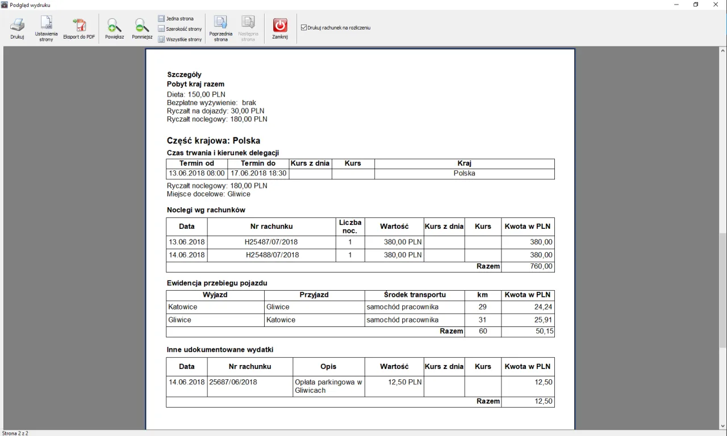727x436 pixels.
Task: Click scrollbar up arrow at top
Action: point(722,51)
